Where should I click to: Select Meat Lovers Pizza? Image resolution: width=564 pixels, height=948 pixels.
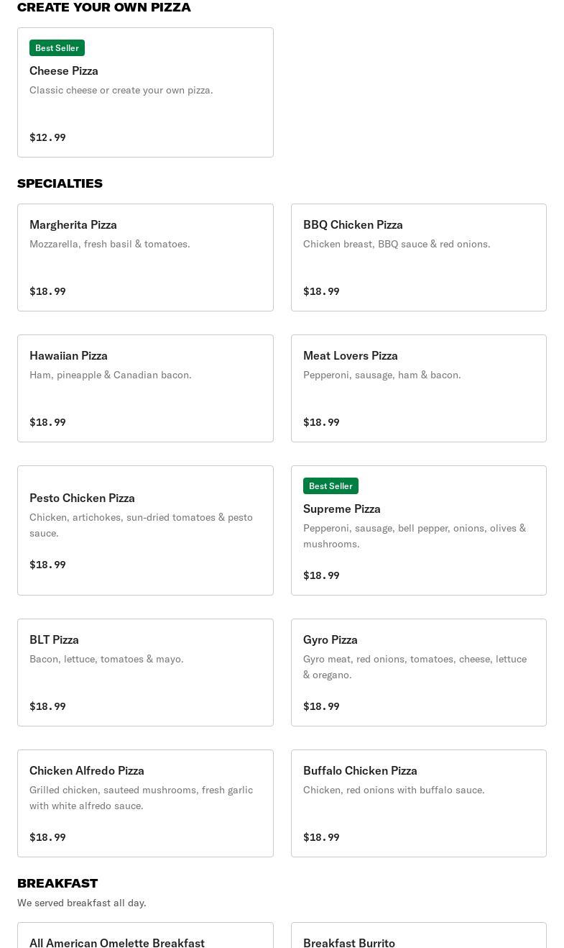click(x=418, y=388)
